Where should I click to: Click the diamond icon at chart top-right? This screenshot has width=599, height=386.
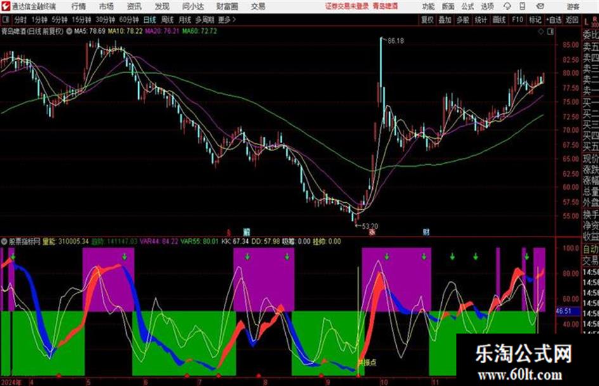click(541, 32)
